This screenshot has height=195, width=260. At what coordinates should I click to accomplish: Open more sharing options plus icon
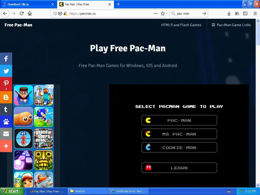(6, 146)
